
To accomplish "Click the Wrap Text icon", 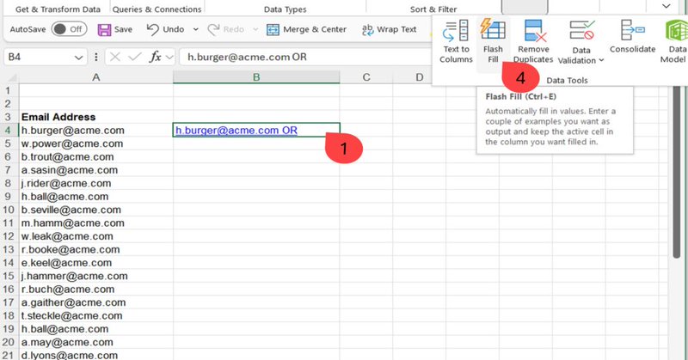I will [367, 29].
